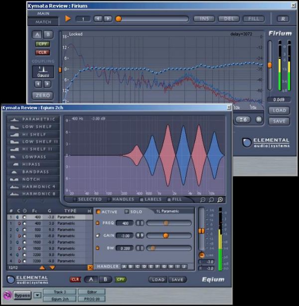Image resolution: width=299 pixels, height=306 pixels.
Task: Toggle the SOLO band switch
Action: pos(127,211)
